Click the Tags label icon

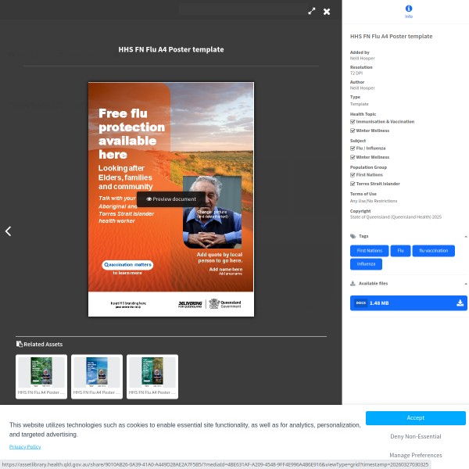click(353, 236)
